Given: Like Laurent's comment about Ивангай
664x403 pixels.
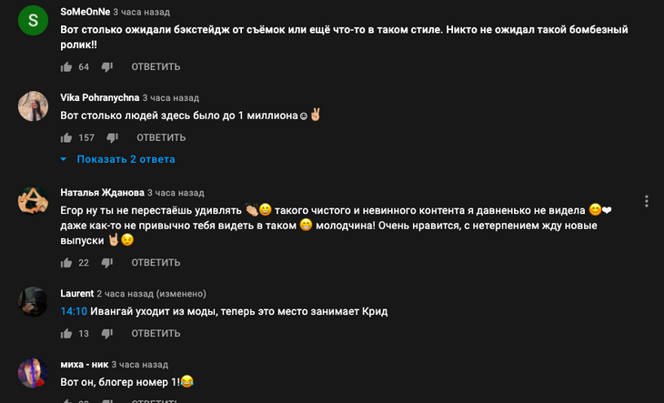Looking at the screenshot, I should click(66, 334).
